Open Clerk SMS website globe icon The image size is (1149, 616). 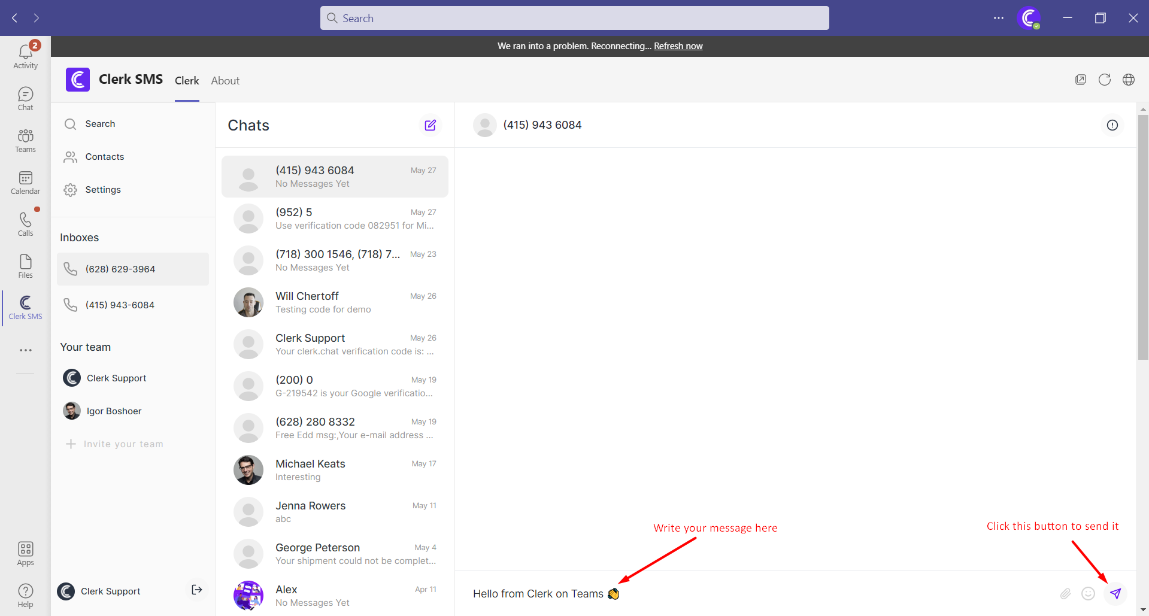pos(1129,80)
